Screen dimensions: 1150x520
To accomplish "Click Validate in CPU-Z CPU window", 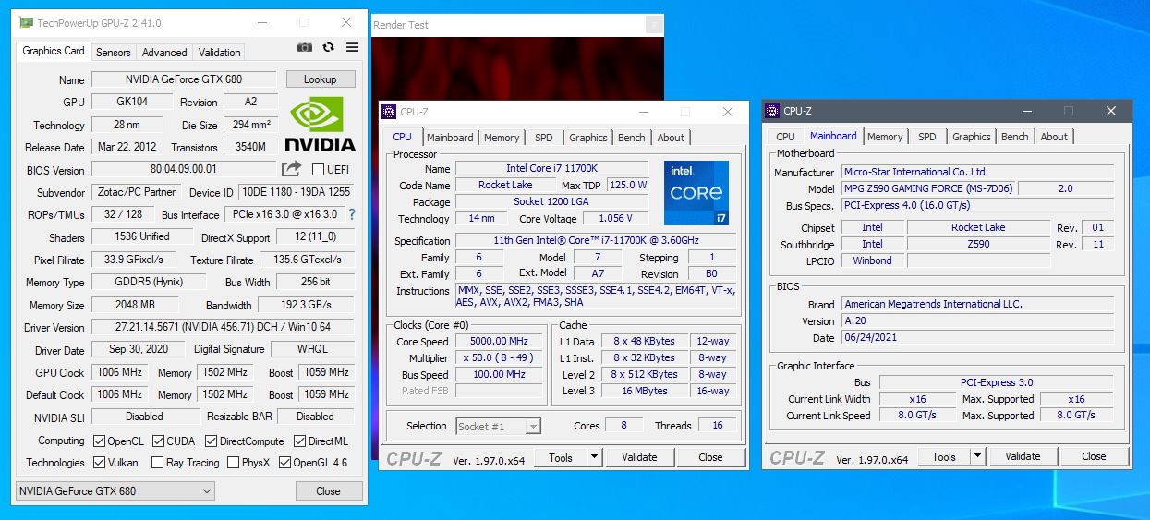I will pyautogui.click(x=639, y=457).
